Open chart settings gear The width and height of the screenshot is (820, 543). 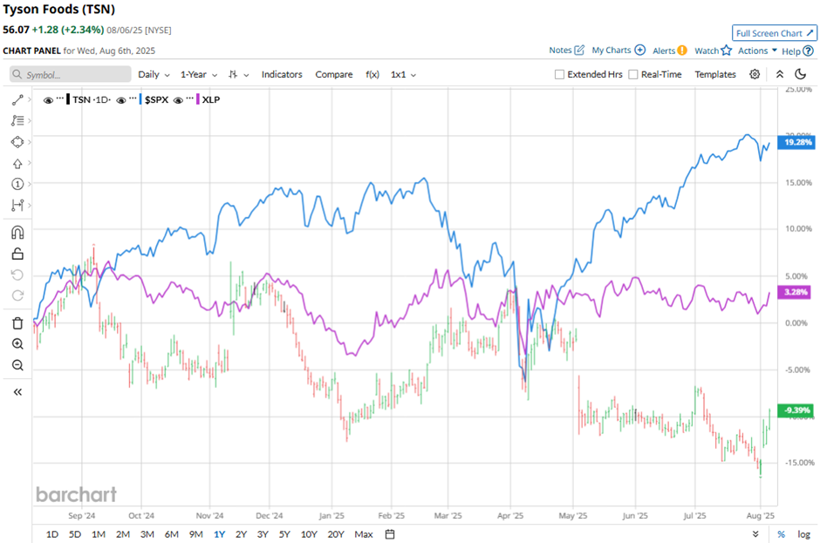point(754,74)
